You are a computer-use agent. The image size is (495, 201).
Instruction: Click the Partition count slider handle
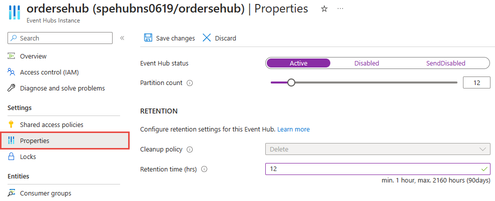coord(291,82)
